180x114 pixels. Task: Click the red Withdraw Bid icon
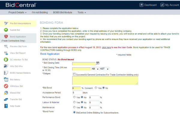(x=6, y=86)
